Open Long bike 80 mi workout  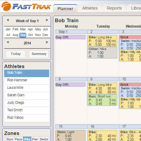click(x=102, y=88)
